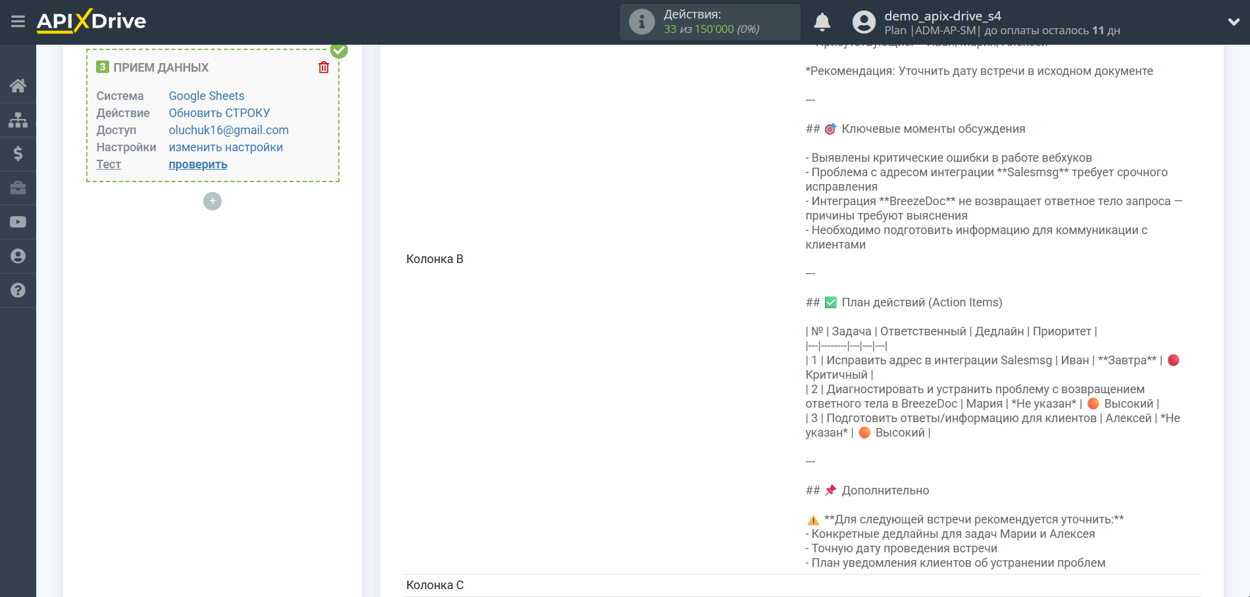
Task: Open the Google Sheets system link
Action: tap(206, 96)
